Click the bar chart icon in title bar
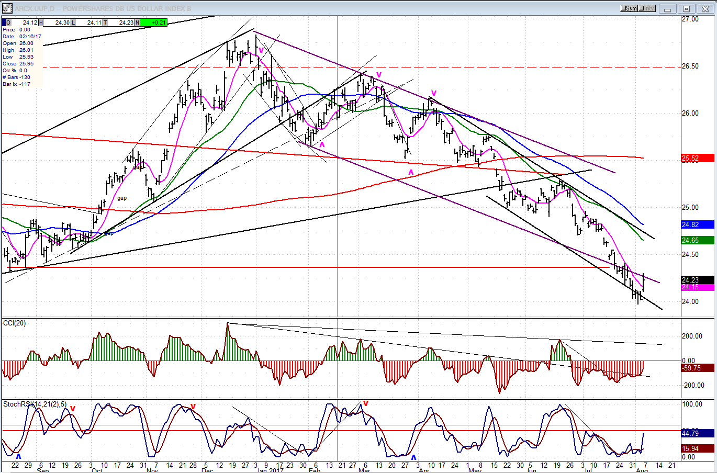 coord(7,8)
